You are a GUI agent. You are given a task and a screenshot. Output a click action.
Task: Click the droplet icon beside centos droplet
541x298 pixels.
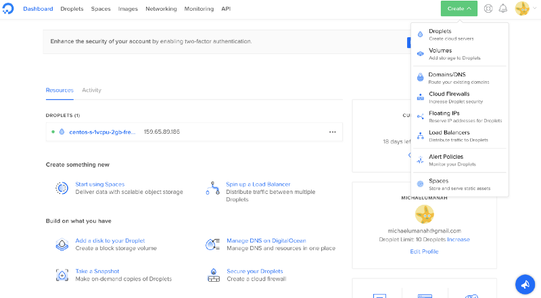pyautogui.click(x=62, y=132)
